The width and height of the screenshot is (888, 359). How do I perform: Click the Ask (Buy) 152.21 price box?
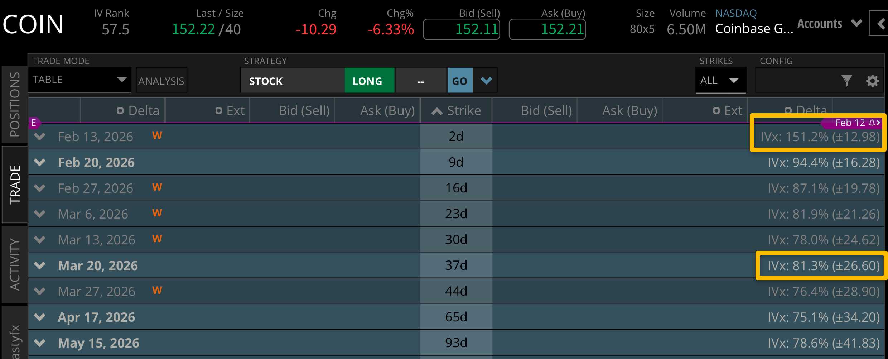tap(547, 29)
